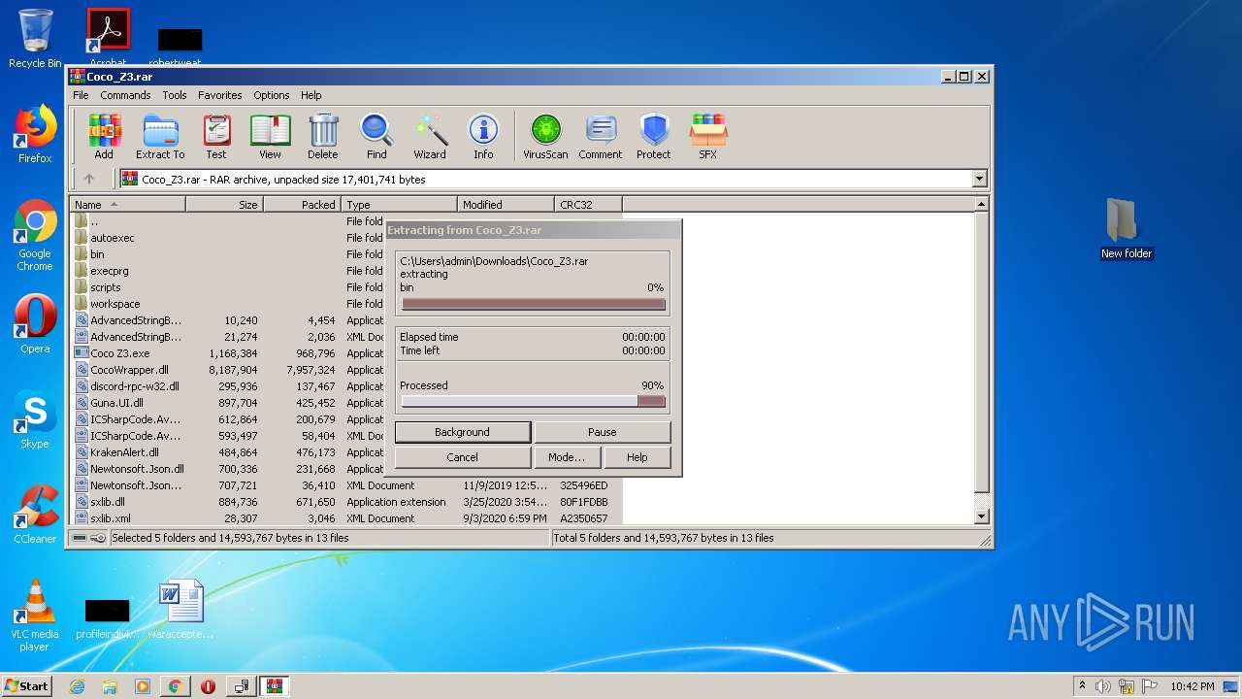Click the volume tray icon
1242x699 pixels.
point(1103,686)
